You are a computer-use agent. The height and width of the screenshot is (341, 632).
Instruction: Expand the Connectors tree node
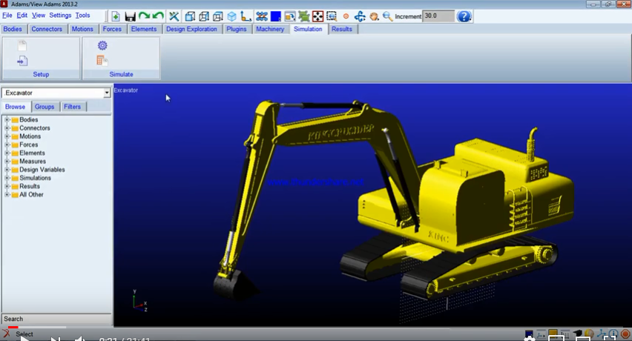7,128
